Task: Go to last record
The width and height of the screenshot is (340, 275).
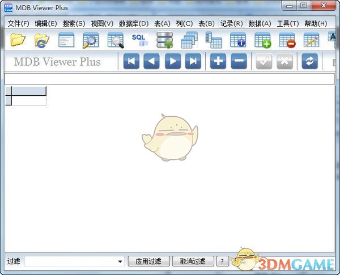Action: tap(193, 61)
